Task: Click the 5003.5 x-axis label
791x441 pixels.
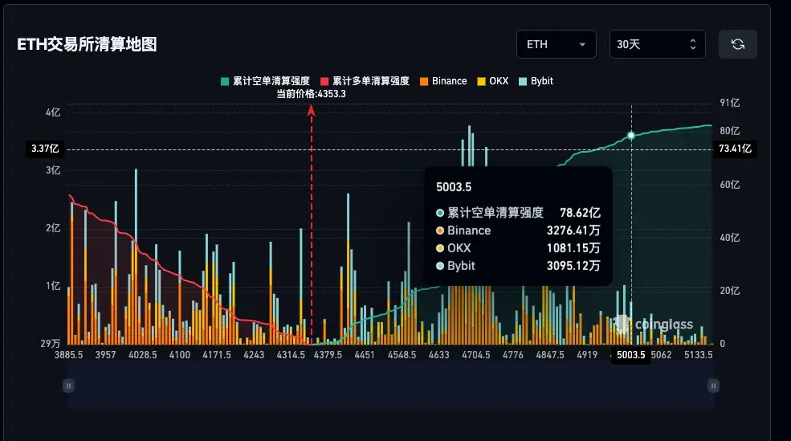Action: pyautogui.click(x=631, y=355)
